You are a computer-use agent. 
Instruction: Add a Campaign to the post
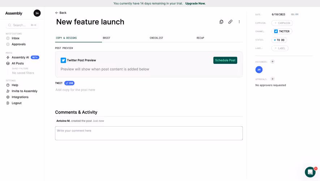pyautogui.click(x=282, y=23)
